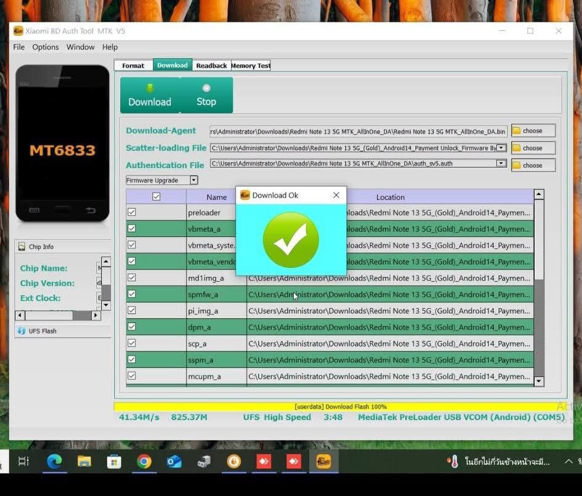582x496 pixels.
Task: Choose an Authentication file
Action: [x=533, y=166]
